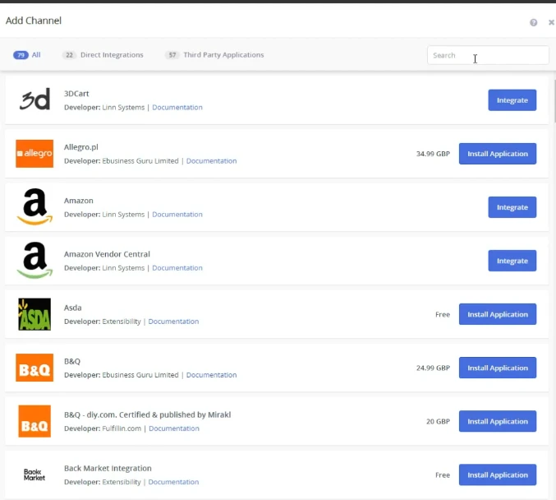The width and height of the screenshot is (556, 500).
Task: Click the Allegro.pl channel name
Action: [80, 147]
